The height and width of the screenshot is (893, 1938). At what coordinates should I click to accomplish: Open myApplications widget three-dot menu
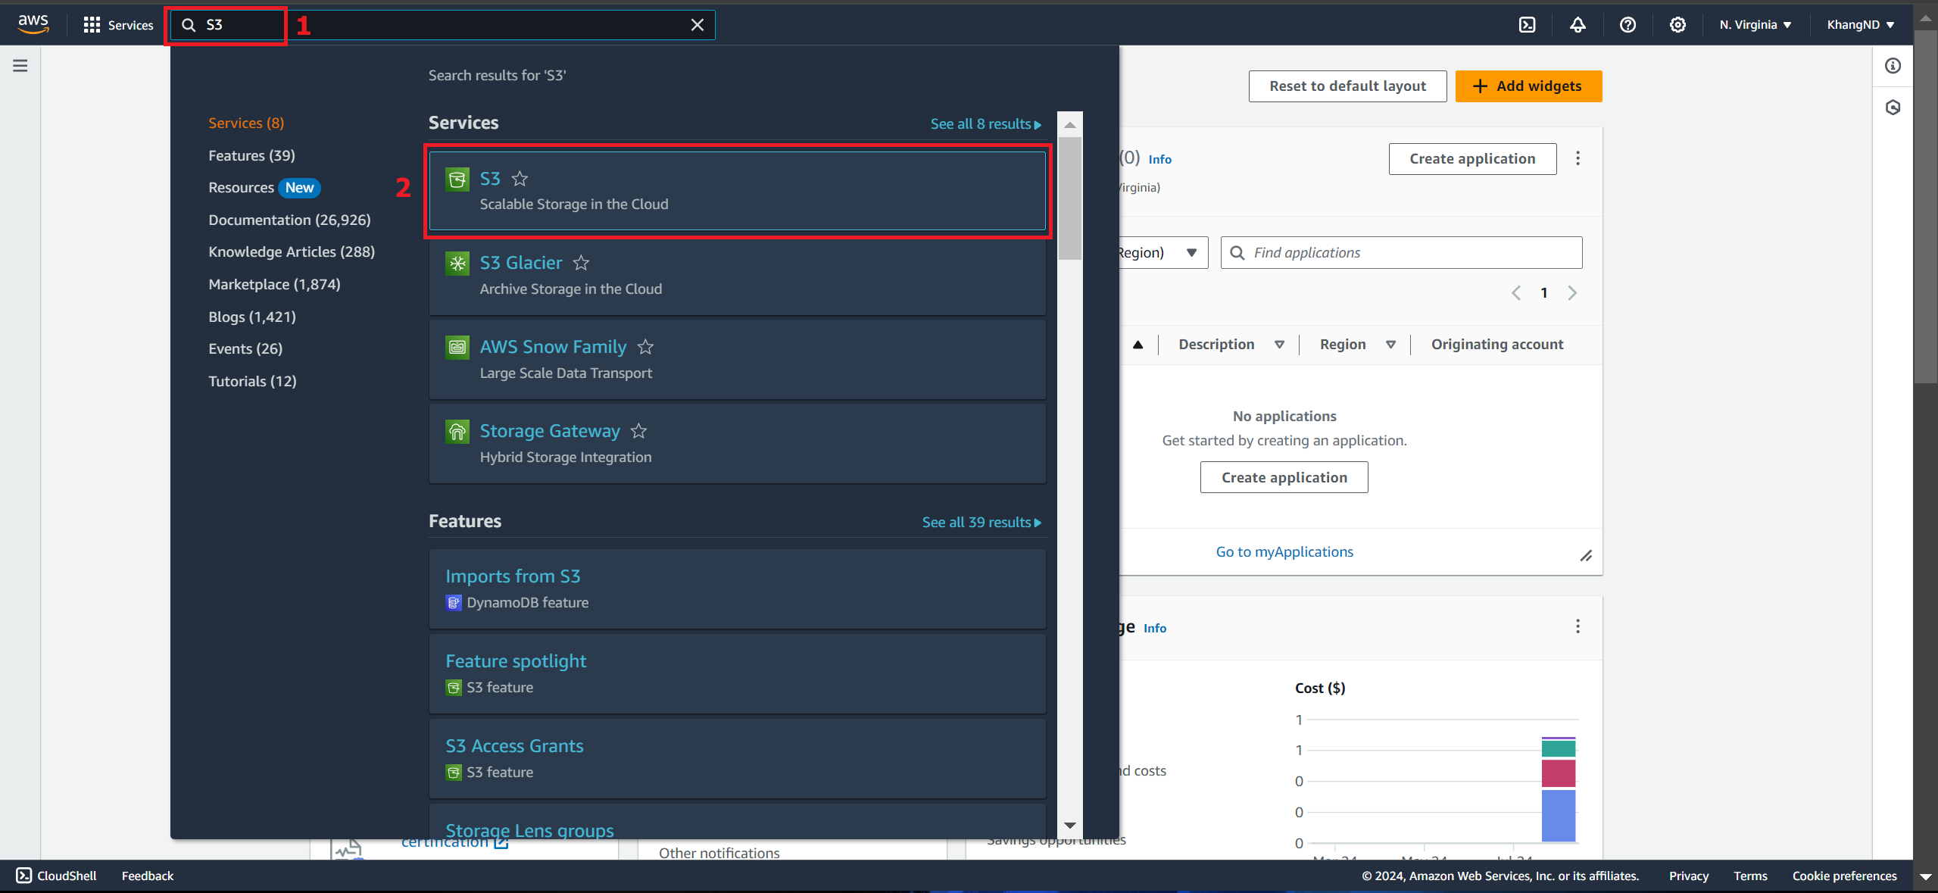coord(1578,158)
